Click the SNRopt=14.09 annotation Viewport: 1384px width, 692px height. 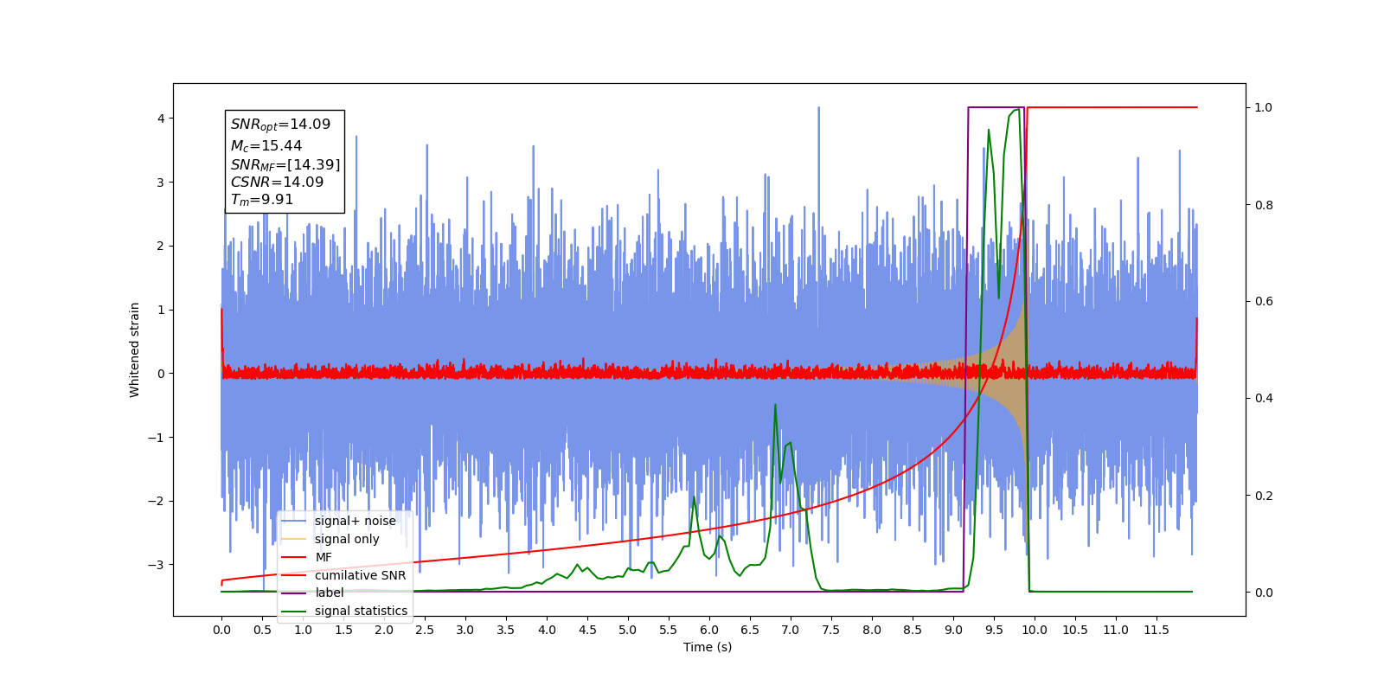280,125
